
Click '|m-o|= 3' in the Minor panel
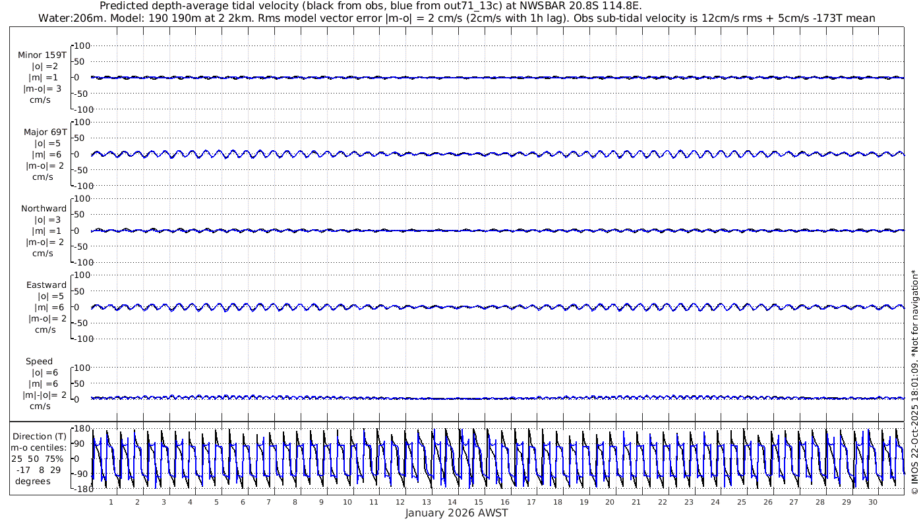tap(42, 89)
